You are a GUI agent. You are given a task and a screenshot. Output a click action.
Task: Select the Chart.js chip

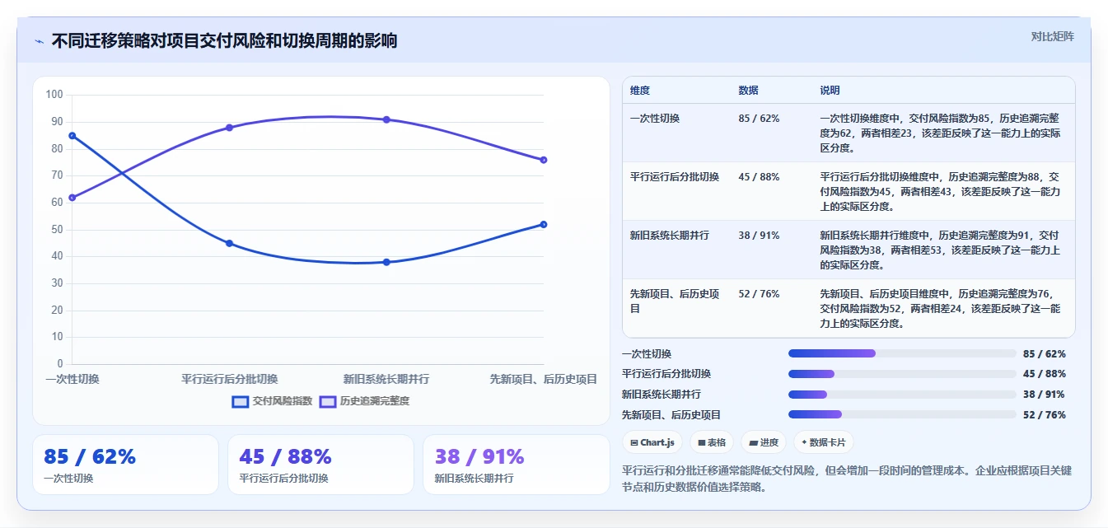(x=652, y=442)
